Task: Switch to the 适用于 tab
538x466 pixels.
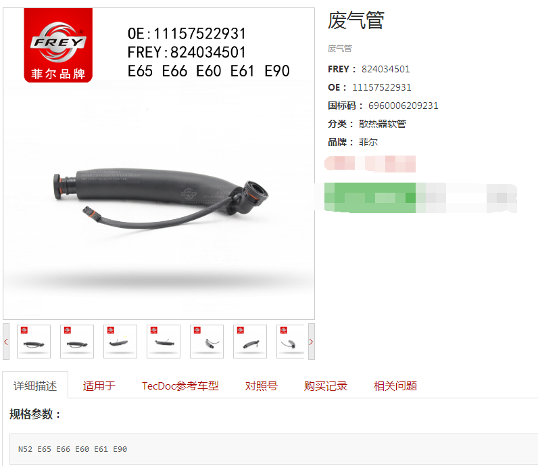Action: point(99,386)
